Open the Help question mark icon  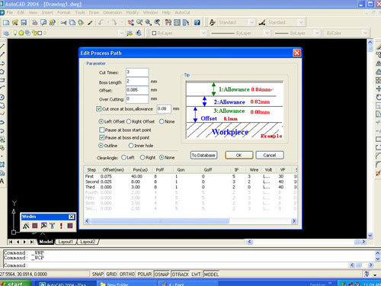coord(197,23)
